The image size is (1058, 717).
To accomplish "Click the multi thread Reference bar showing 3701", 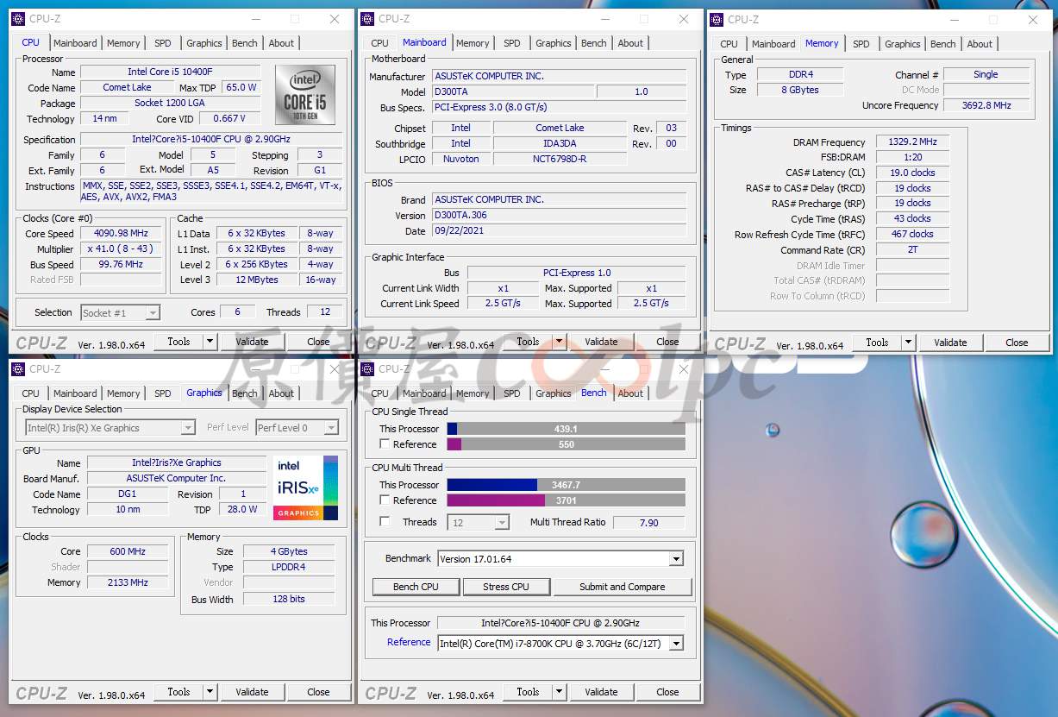I will [567, 500].
